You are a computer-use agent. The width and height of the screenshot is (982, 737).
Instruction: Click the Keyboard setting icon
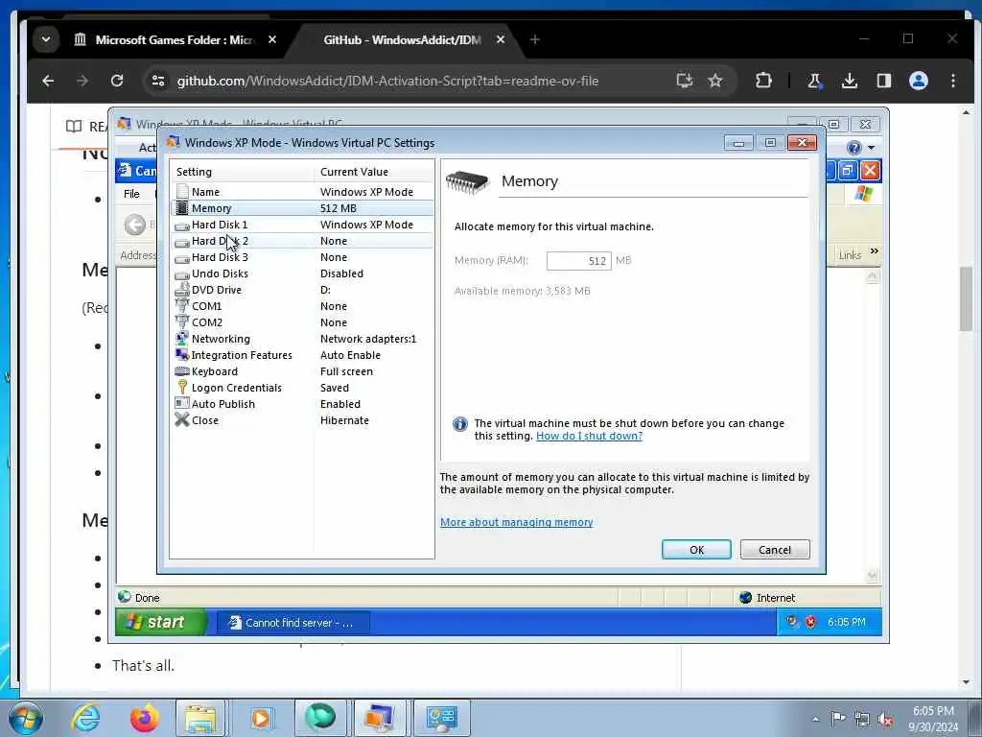point(181,371)
